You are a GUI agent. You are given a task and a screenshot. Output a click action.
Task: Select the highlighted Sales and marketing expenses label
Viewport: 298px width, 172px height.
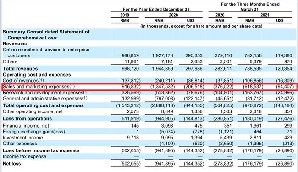pos(39,87)
